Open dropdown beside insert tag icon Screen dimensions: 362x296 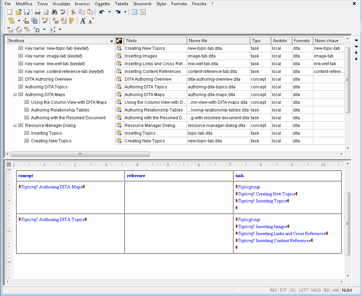coord(19,21)
